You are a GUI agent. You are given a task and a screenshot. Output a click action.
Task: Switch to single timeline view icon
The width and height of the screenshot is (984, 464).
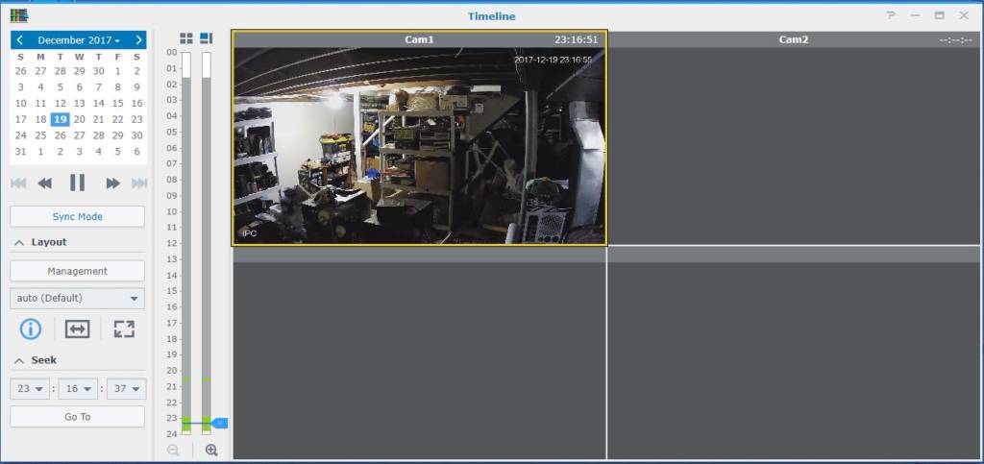pyautogui.click(x=207, y=38)
